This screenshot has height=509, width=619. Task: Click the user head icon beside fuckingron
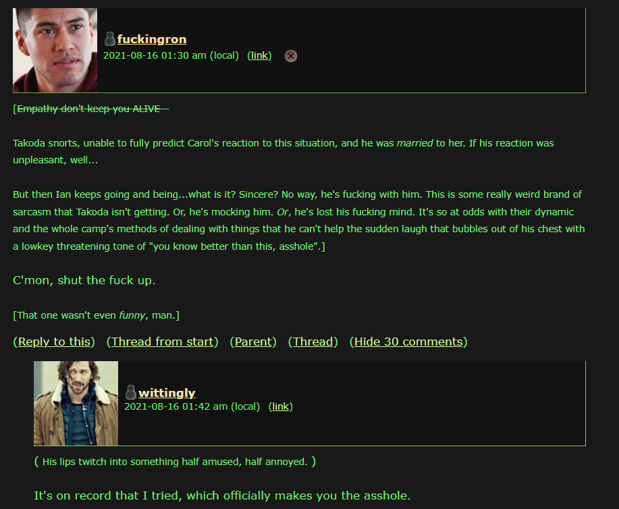pos(110,38)
